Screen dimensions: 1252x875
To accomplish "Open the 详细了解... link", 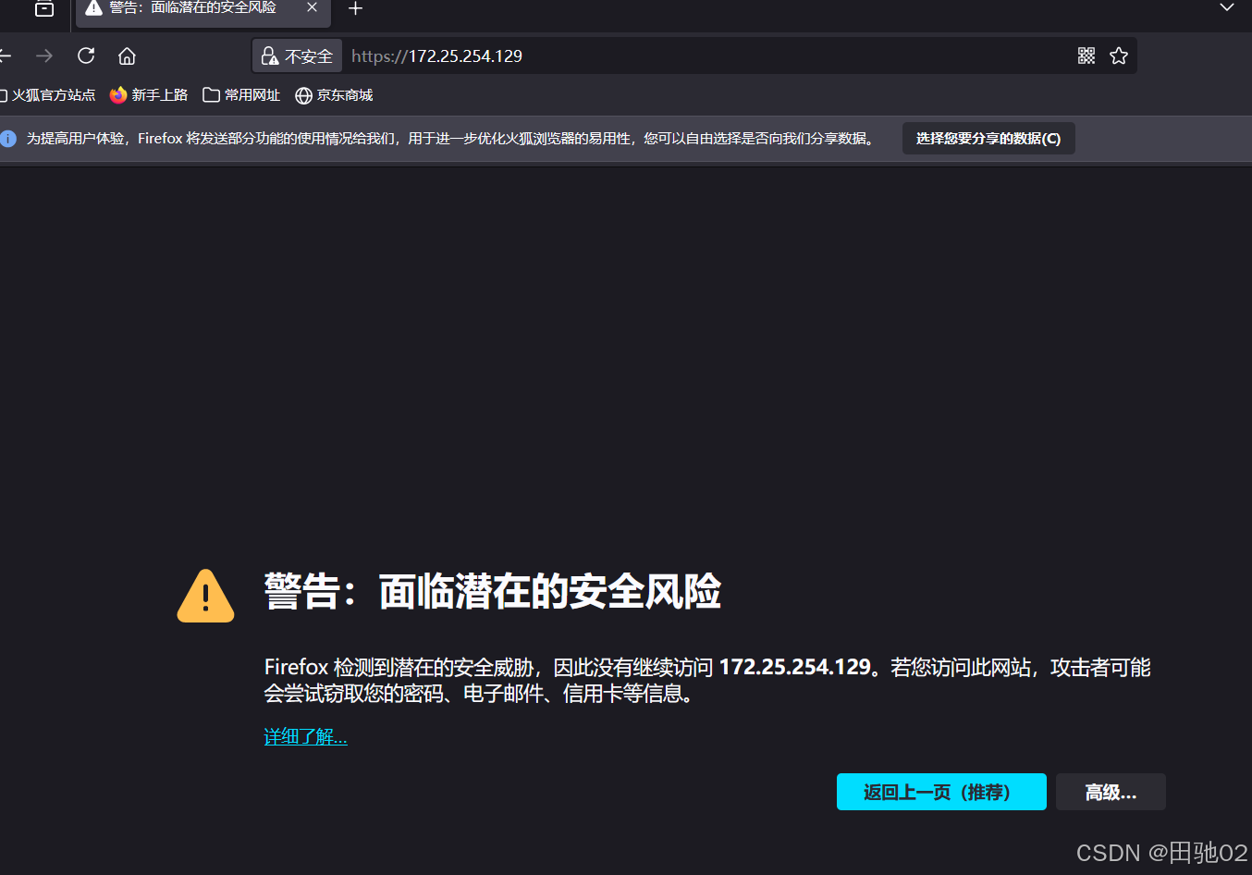I will point(305,736).
